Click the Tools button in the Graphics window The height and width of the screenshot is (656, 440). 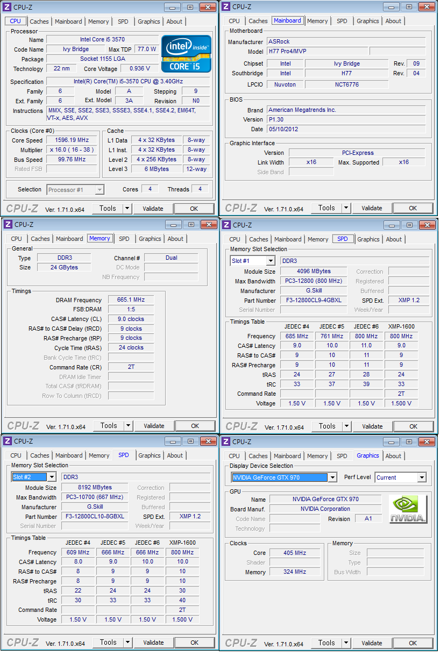click(326, 643)
